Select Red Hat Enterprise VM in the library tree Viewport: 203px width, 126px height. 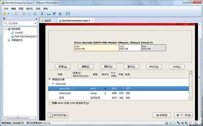26,36
